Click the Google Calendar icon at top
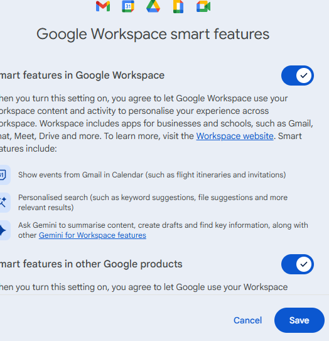This screenshot has width=329, height=341. tap(128, 6)
